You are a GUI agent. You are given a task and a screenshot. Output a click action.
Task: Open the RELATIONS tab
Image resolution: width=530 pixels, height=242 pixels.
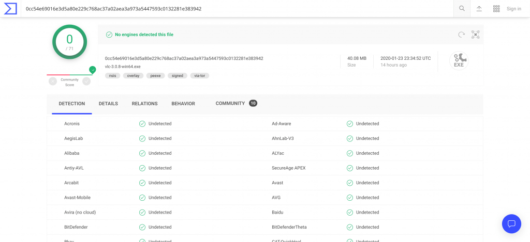tap(145, 104)
